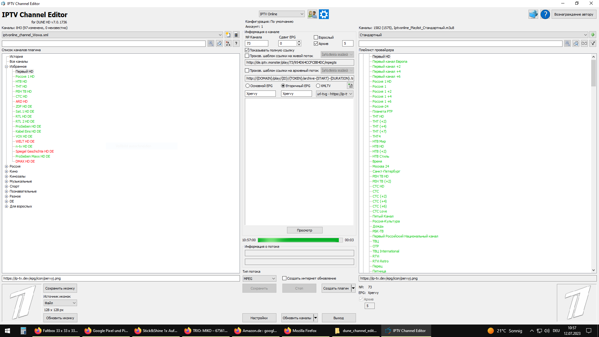Open the playlist filter funnel icon
Screen dimensions: 599x337
coord(593,43)
